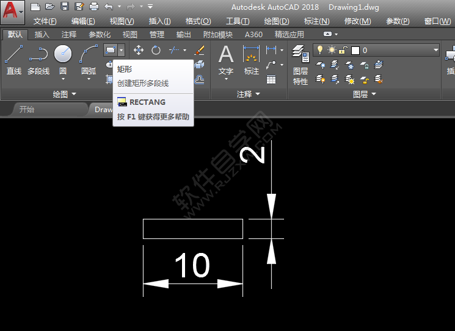Click the Text (文字) button

(x=226, y=60)
